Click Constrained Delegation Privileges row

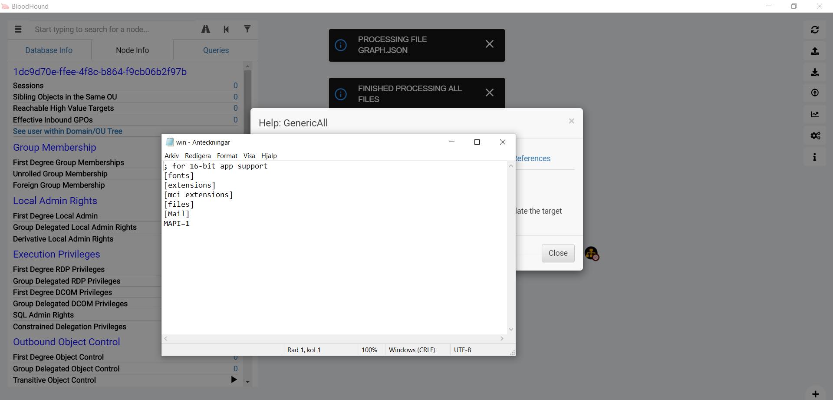87,327
